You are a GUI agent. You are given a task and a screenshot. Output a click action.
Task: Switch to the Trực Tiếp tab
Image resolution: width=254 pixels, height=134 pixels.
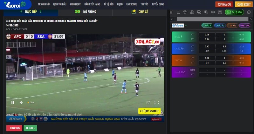tap(31, 12)
